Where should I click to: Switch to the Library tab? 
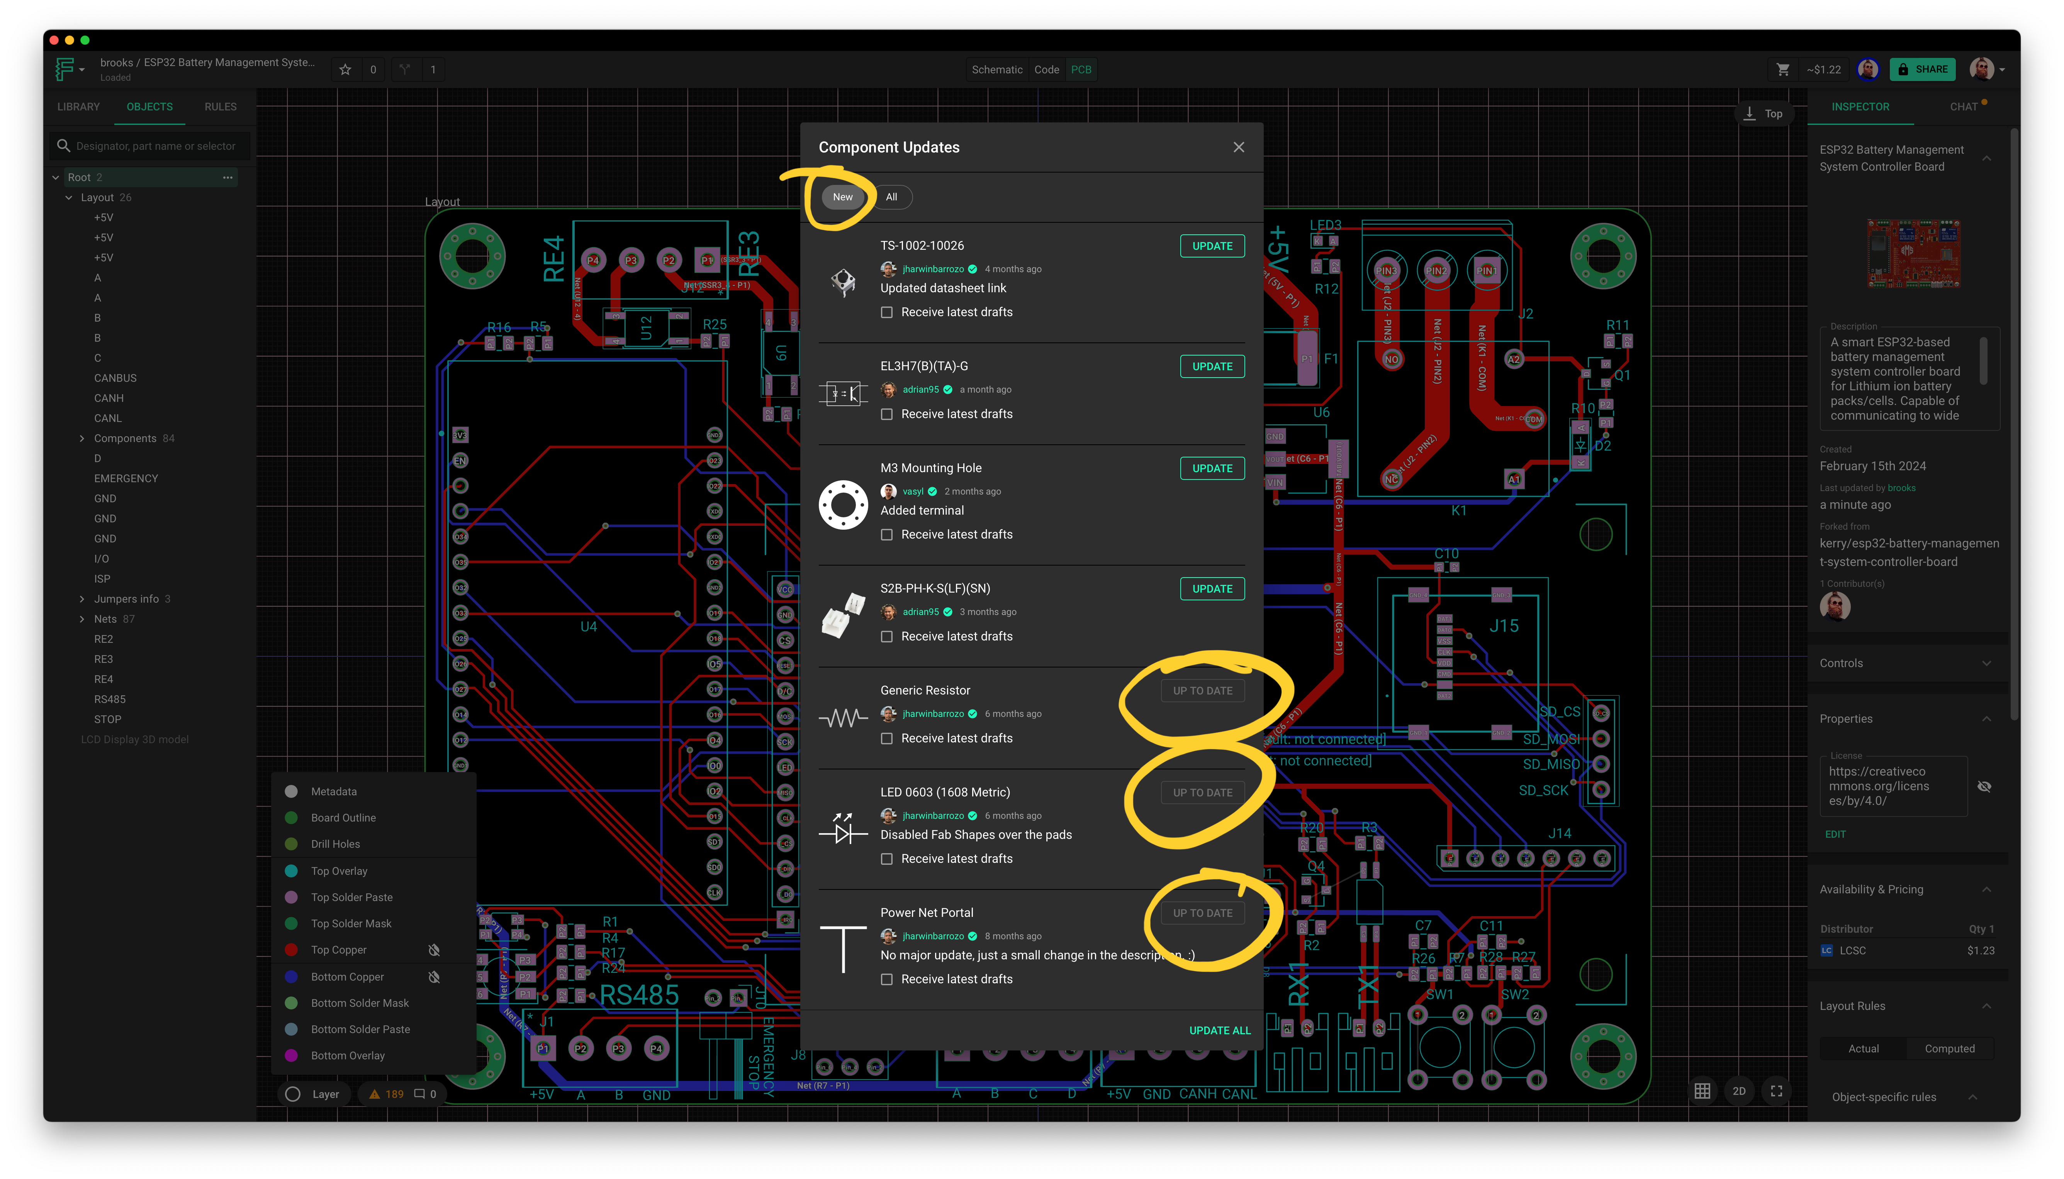[78, 107]
